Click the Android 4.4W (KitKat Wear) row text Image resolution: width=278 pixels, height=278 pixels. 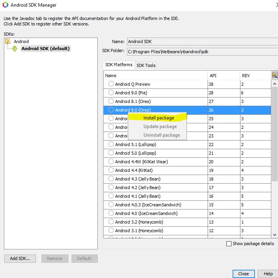point(141,162)
